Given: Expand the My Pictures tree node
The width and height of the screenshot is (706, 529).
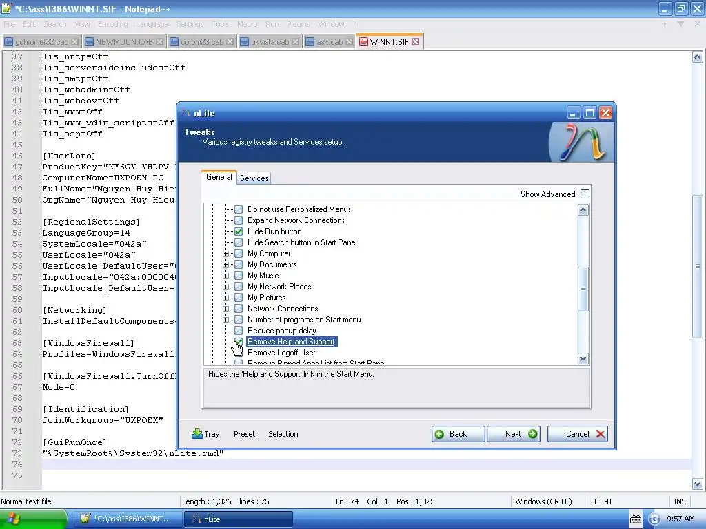Looking at the screenshot, I should pos(226,298).
